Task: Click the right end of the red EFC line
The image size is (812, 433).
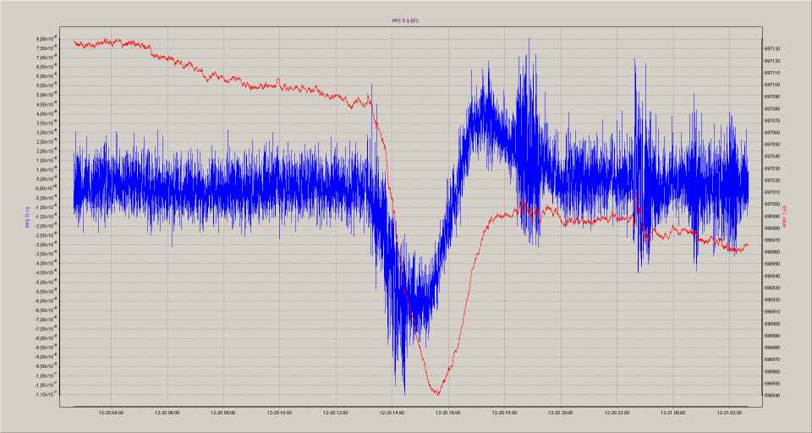Action: [x=749, y=245]
